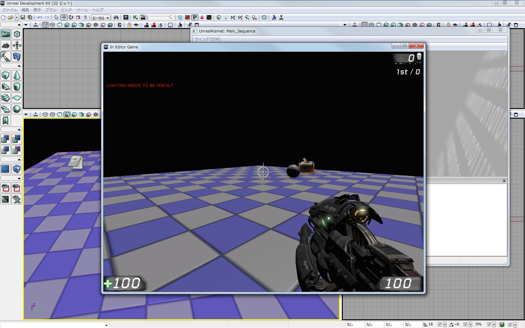Screen dimensions: 525x328
Task: Add a volume from the builder brush
Action: coord(17,169)
